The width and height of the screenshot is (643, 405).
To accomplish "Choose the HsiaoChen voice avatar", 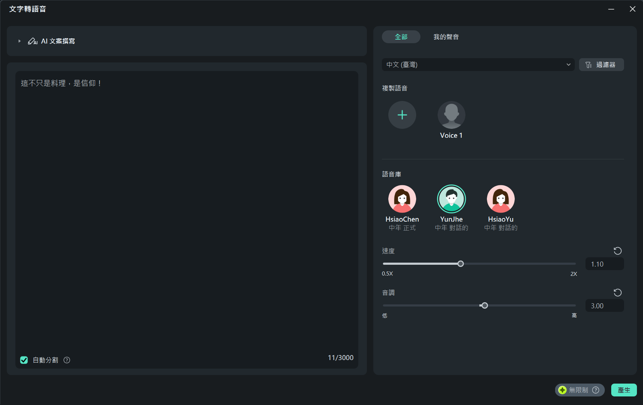I will pyautogui.click(x=402, y=199).
